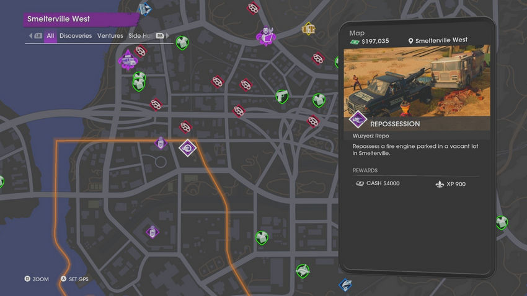527x296 pixels.
Task: Click the purple food truck venture marker
Action: (x=128, y=61)
